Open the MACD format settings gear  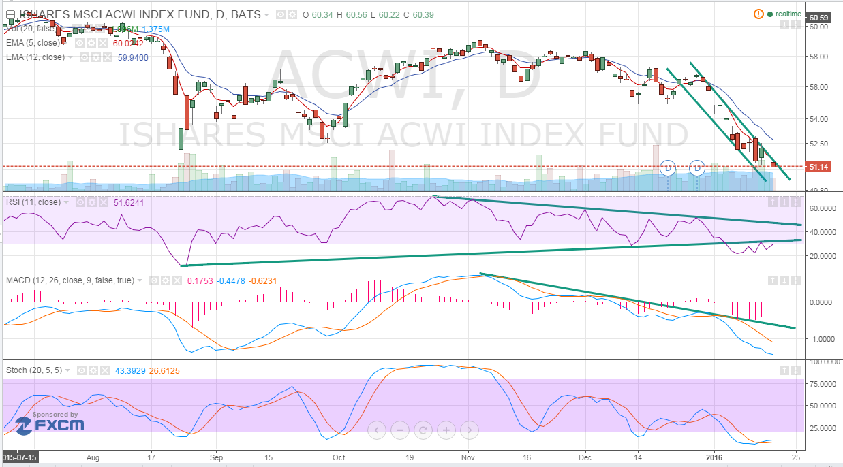click(166, 280)
